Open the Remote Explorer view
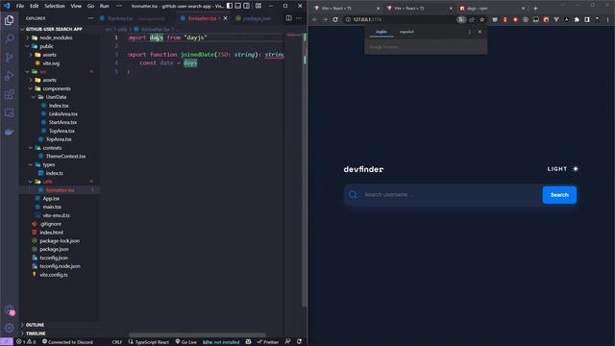The height and width of the screenshot is (346, 615). (x=9, y=113)
